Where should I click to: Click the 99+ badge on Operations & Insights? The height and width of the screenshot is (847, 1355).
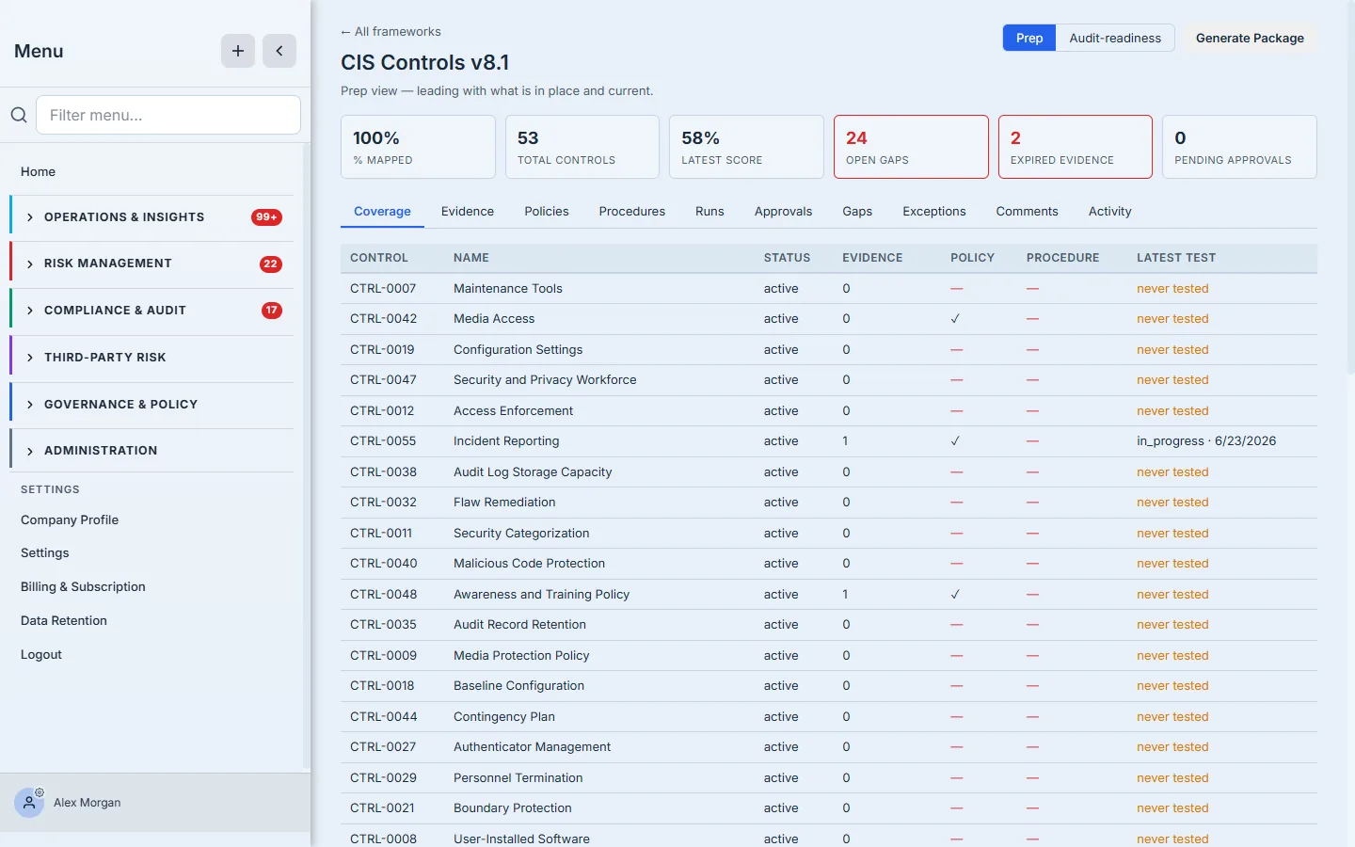pyautogui.click(x=266, y=217)
